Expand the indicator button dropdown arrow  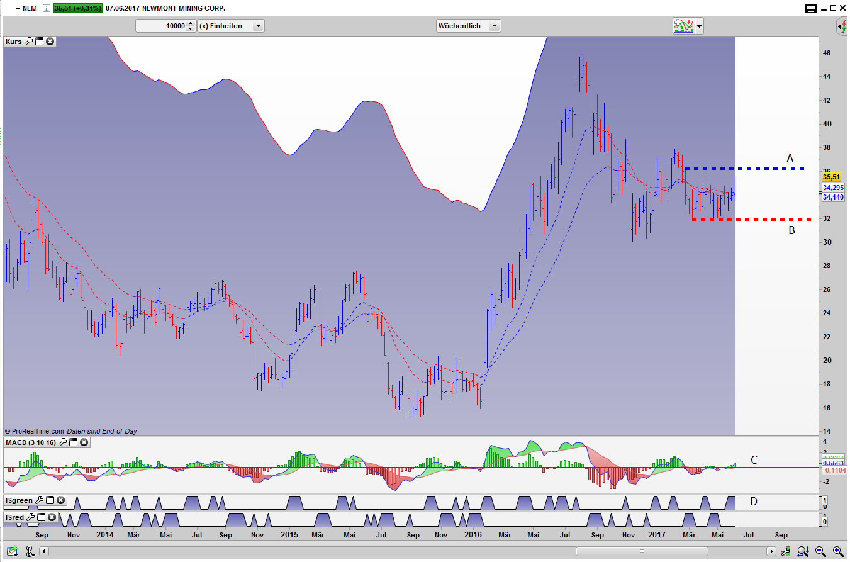[699, 26]
